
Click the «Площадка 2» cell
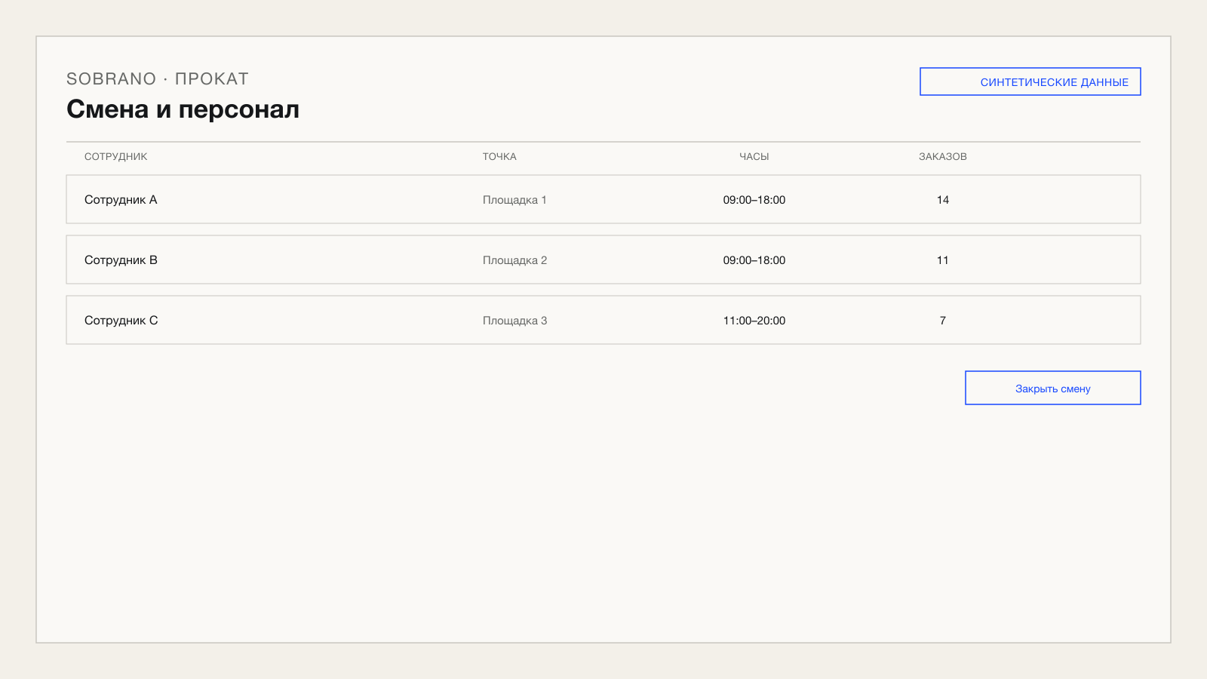click(514, 260)
